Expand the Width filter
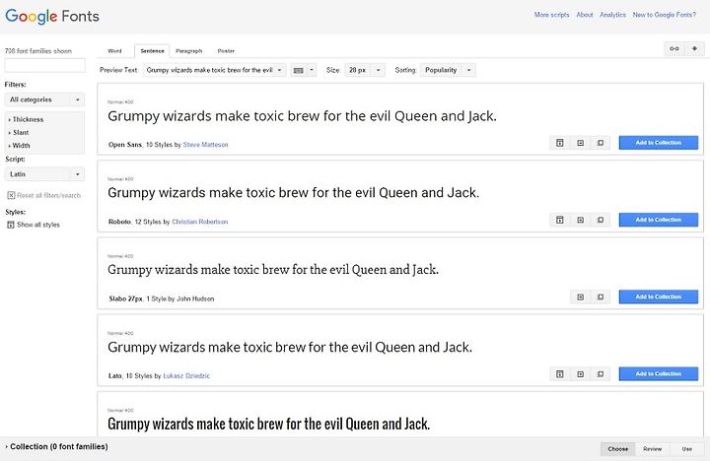Image resolution: width=710 pixels, height=461 pixels. [19, 146]
